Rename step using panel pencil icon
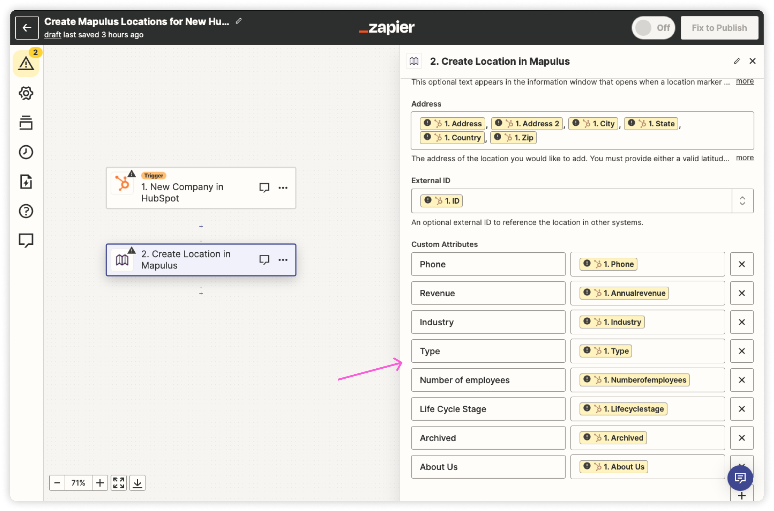 click(x=737, y=61)
